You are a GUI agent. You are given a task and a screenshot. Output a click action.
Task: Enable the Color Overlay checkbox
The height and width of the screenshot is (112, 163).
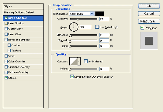pos(6,61)
